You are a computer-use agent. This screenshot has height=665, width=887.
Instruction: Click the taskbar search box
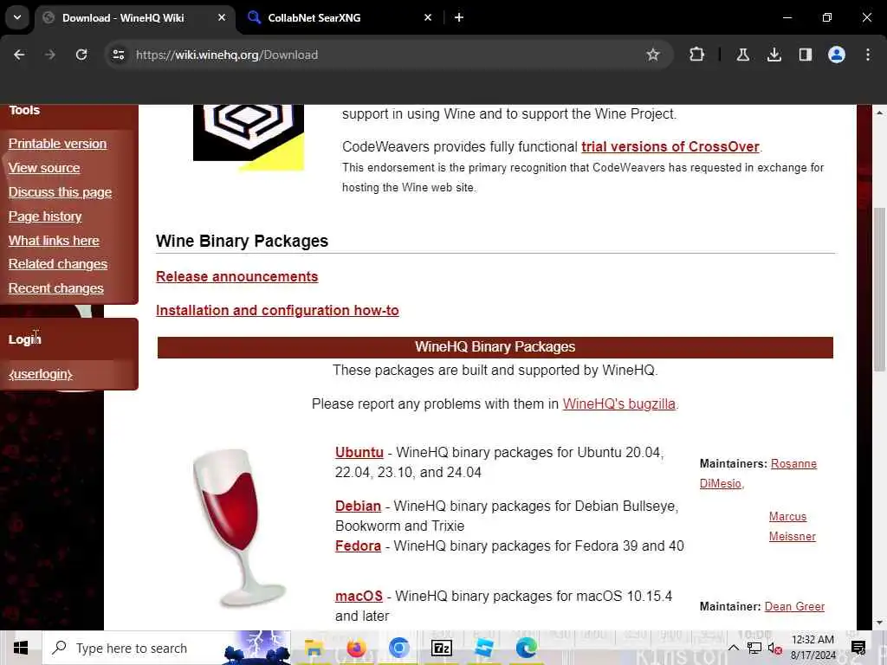166,648
